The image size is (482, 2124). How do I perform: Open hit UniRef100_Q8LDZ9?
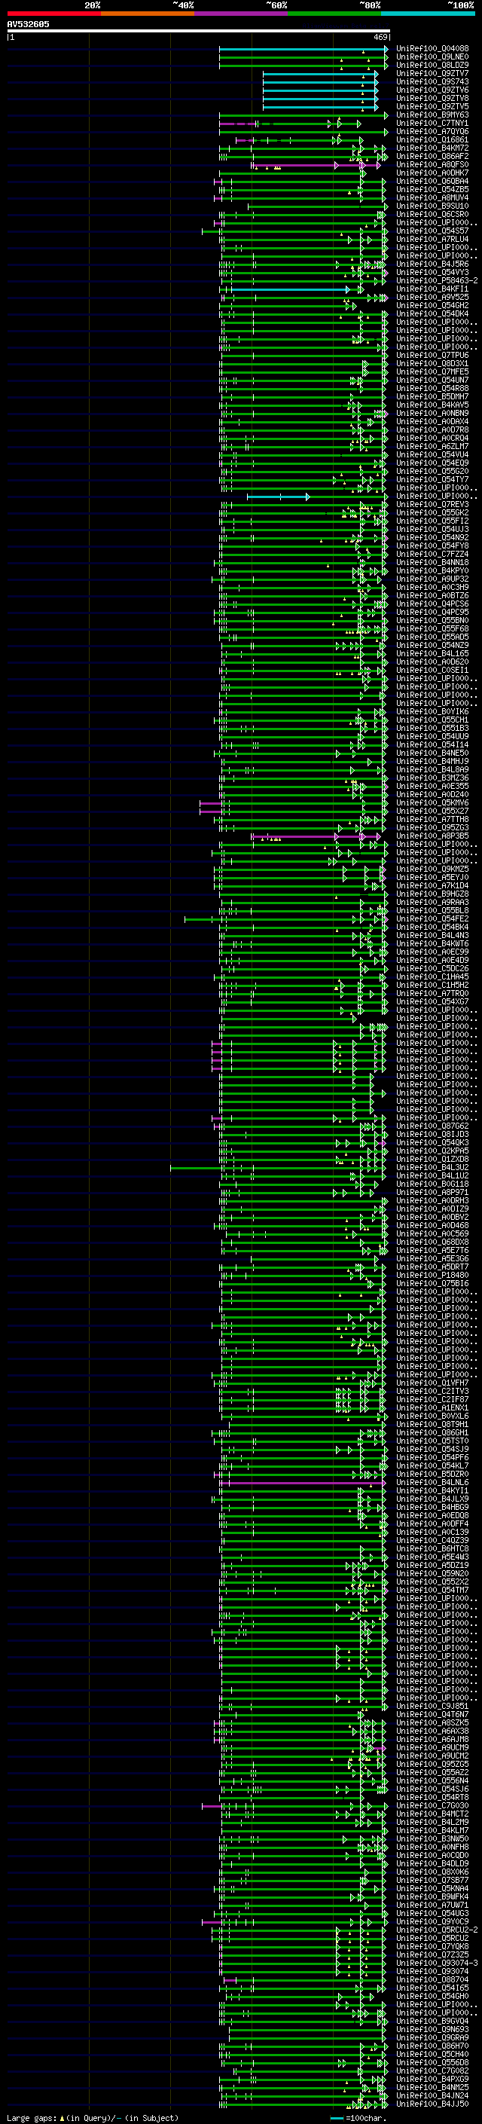click(432, 65)
